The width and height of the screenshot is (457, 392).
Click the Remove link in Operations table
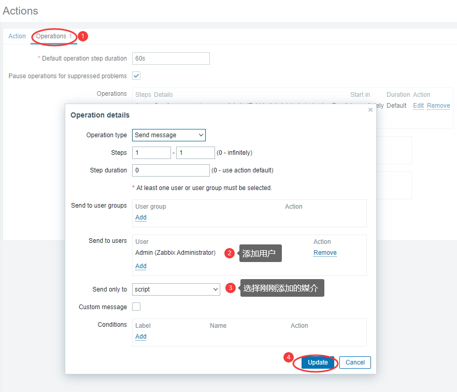pyautogui.click(x=438, y=106)
